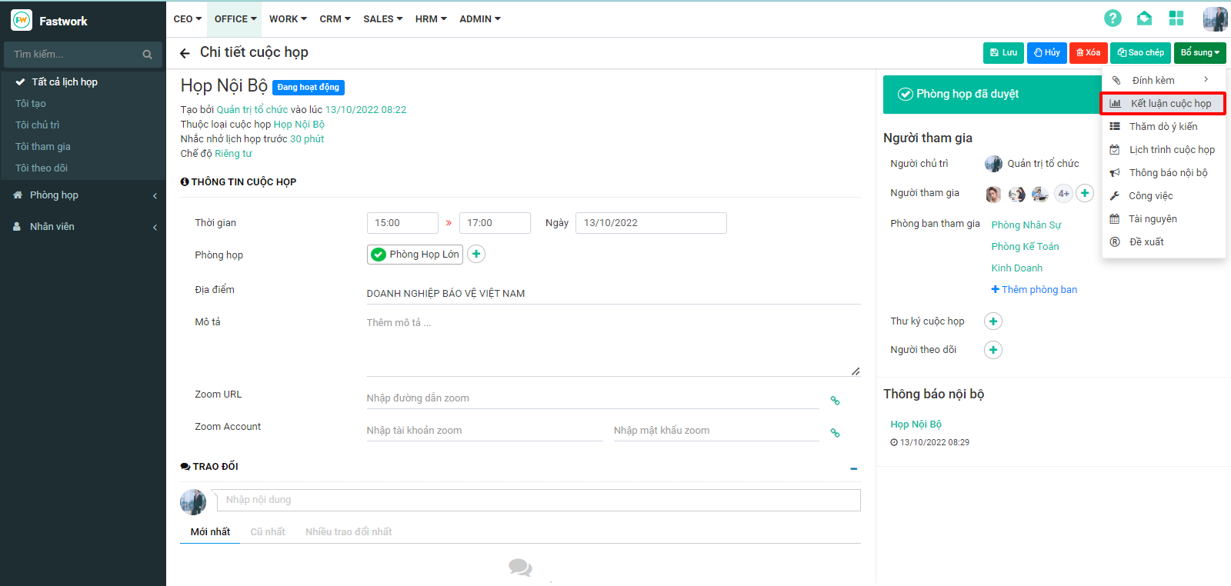Add a participant using the plus icon
The width and height of the screenshot is (1231, 586).
[x=1085, y=193]
